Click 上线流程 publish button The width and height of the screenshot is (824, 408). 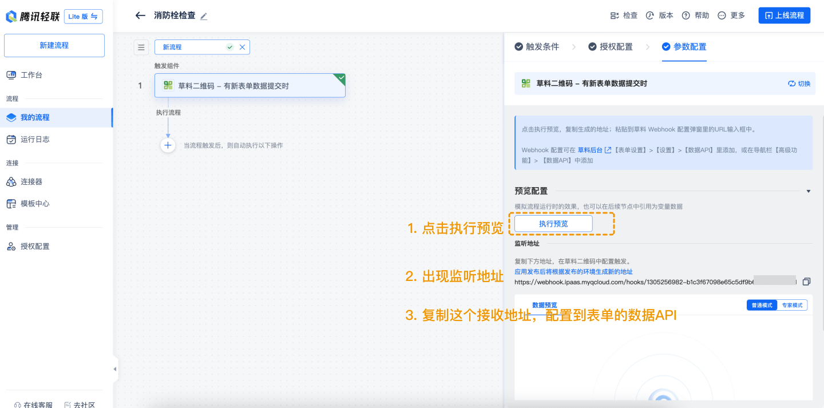click(785, 15)
